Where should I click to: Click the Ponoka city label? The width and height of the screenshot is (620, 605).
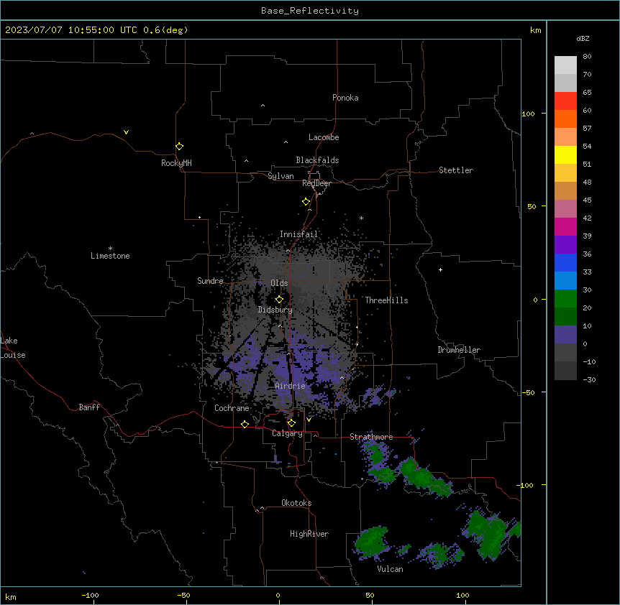(x=345, y=98)
